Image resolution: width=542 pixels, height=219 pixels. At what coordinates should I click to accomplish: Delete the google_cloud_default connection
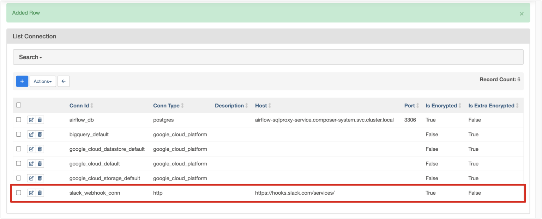click(x=40, y=163)
